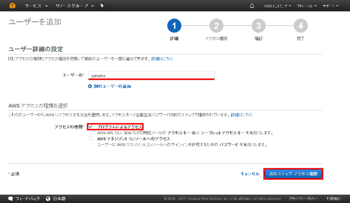Click 日本語 language selector in footer
Screen dimensions: 350x203
pos(59,199)
